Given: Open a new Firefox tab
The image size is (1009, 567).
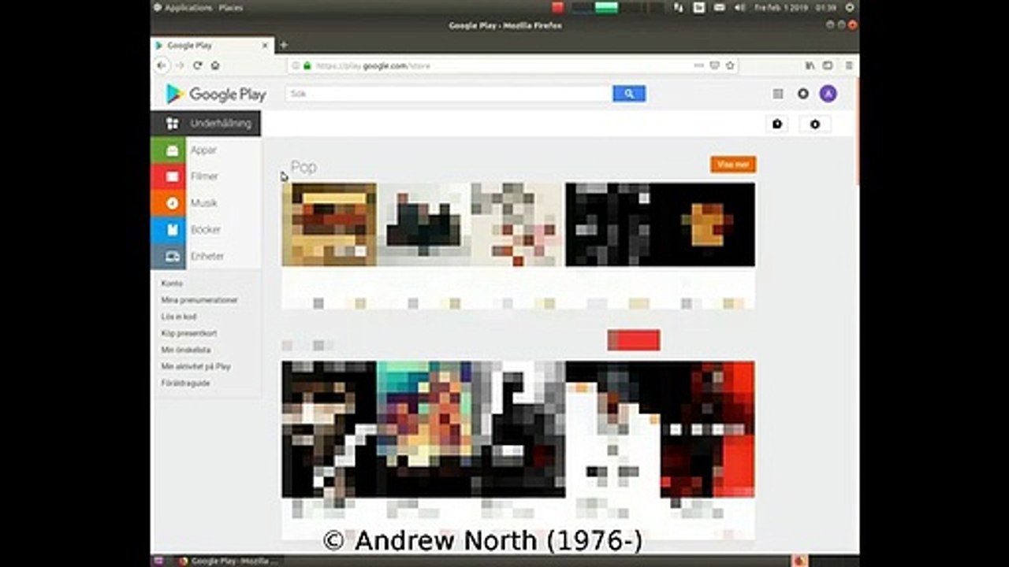Looking at the screenshot, I should (x=284, y=46).
